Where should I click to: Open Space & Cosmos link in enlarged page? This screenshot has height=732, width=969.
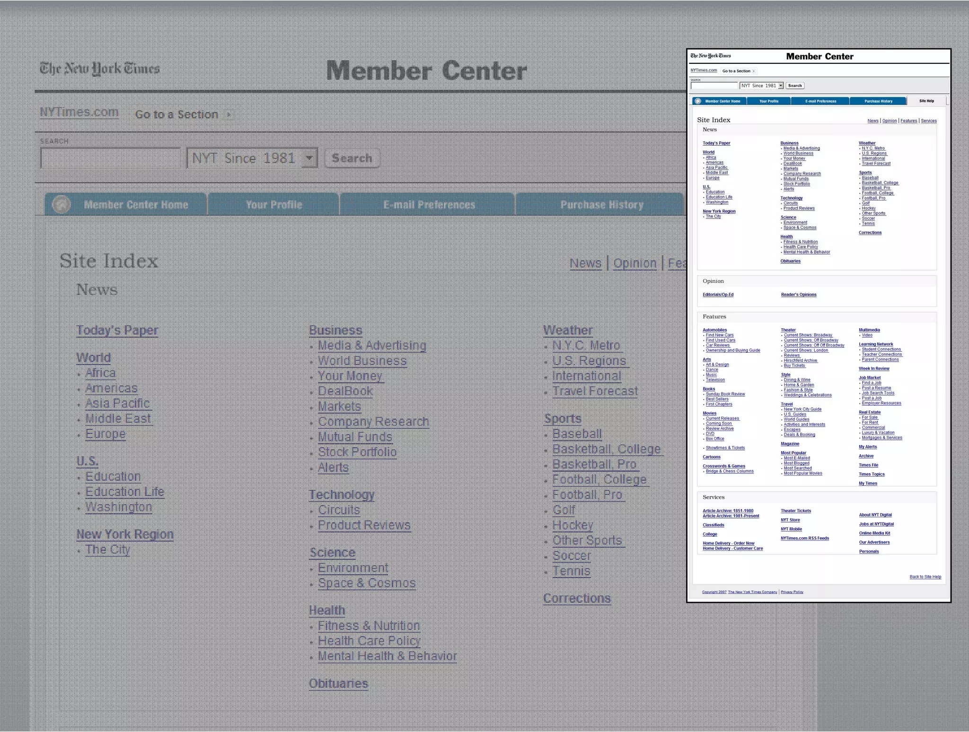pyautogui.click(x=367, y=583)
